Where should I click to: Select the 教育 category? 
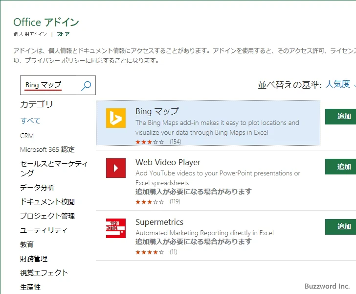coord(27,245)
